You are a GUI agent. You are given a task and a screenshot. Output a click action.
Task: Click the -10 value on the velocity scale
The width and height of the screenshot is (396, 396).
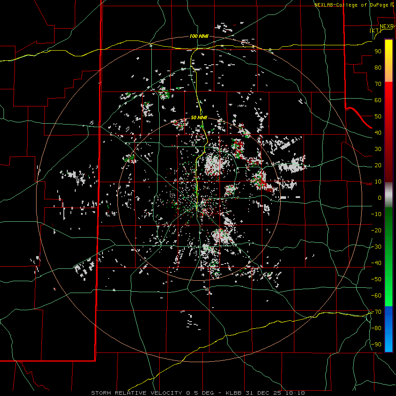[x=376, y=214]
